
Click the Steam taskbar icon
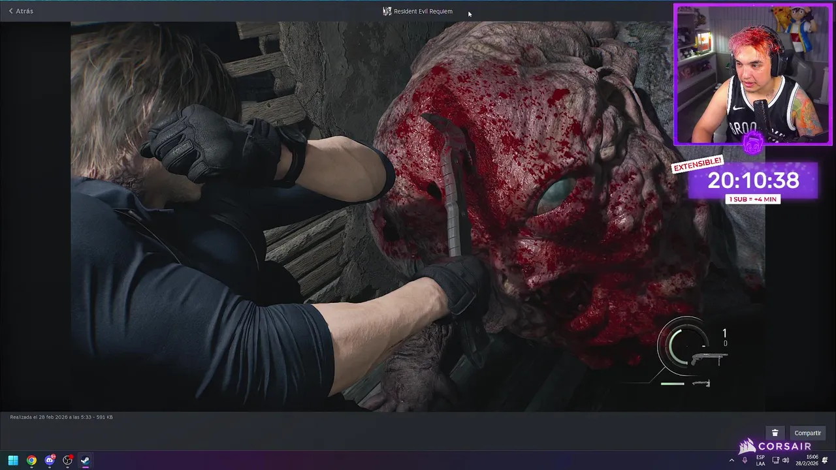tap(86, 460)
